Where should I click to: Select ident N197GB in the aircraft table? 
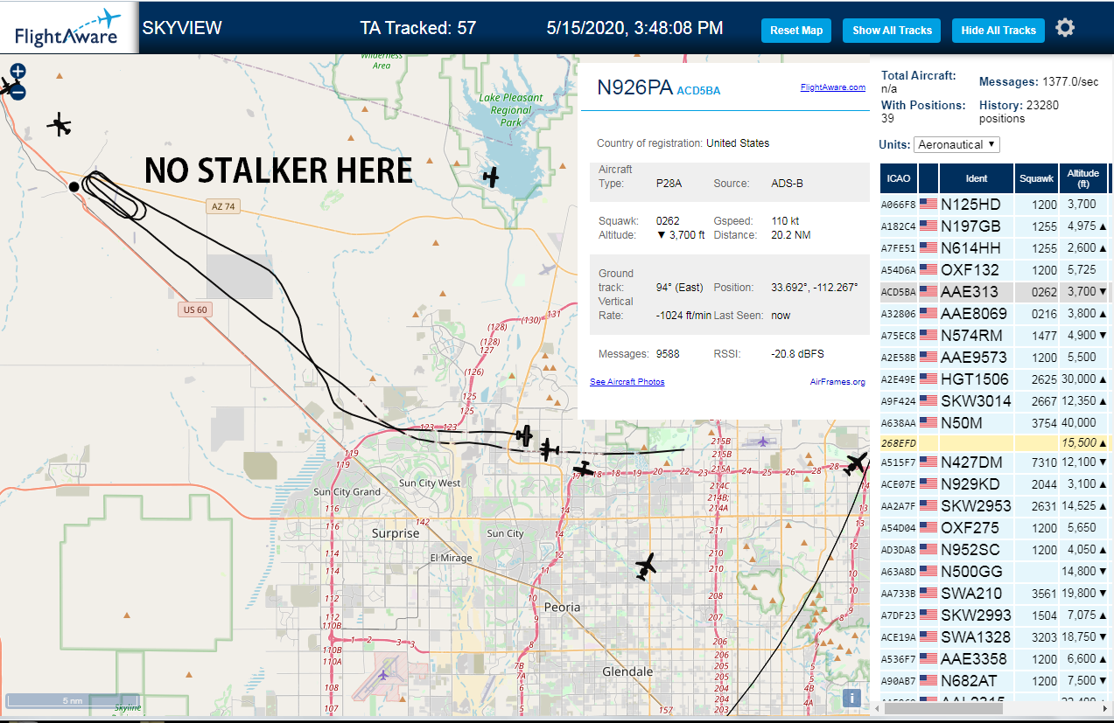[970, 226]
